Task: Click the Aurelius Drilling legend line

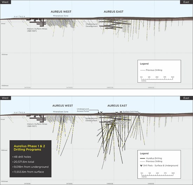Action: click(x=142, y=158)
